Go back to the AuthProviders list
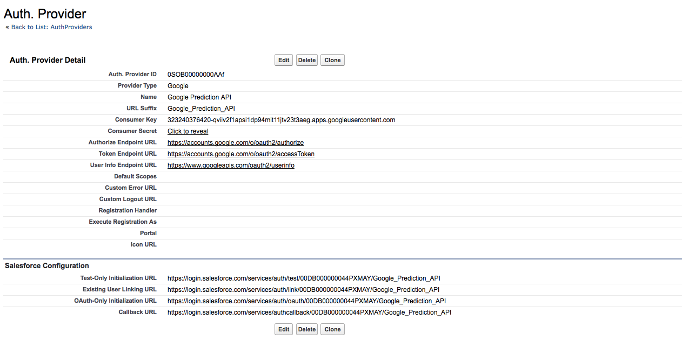 point(51,27)
